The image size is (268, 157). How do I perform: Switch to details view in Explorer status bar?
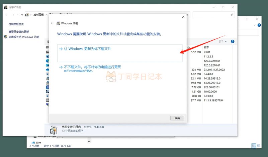(254, 146)
